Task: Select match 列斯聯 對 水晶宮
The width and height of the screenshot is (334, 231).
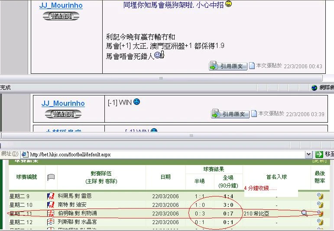Action: 77,222
